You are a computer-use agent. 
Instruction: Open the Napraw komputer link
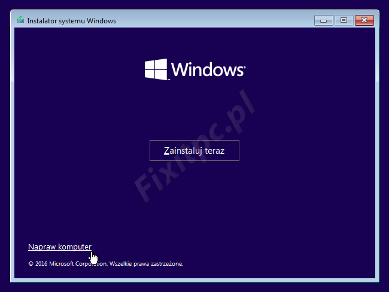coord(60,247)
